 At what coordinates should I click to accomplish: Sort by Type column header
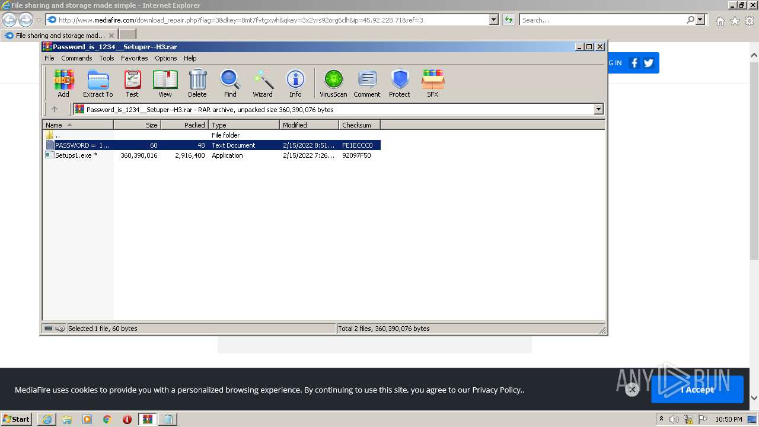click(x=244, y=125)
